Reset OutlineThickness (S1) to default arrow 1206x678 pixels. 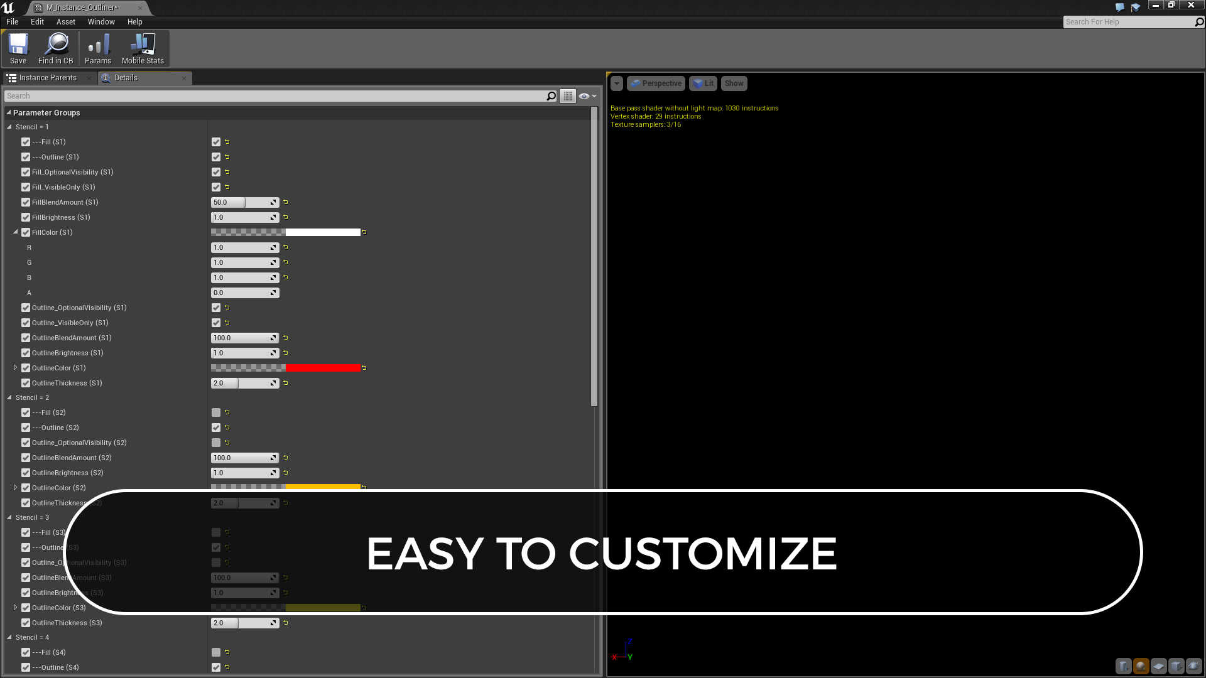[286, 383]
